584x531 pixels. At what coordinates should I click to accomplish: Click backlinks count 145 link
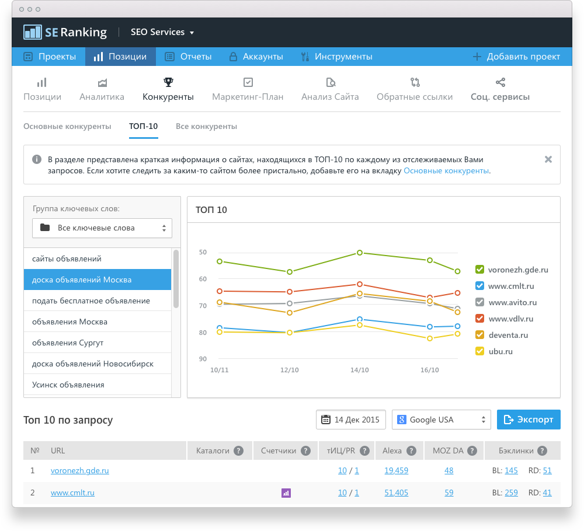pos(511,470)
